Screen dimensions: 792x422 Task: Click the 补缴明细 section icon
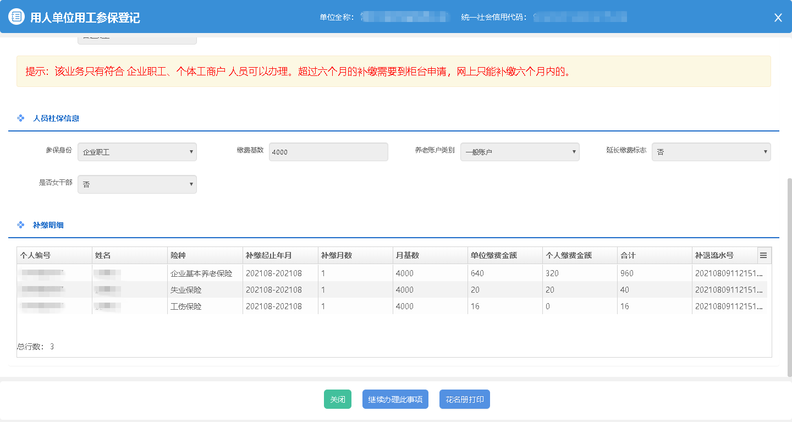coord(21,225)
